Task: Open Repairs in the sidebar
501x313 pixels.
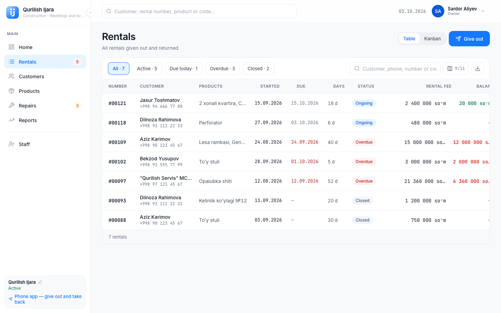Action: tap(45, 106)
